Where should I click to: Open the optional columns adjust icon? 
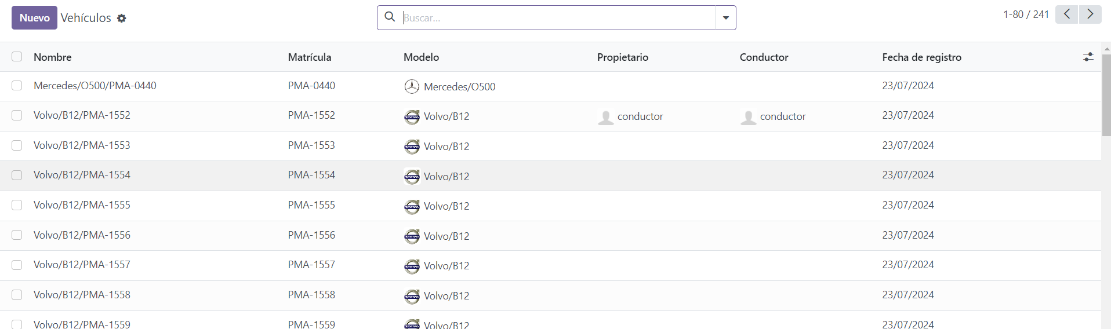click(1088, 57)
